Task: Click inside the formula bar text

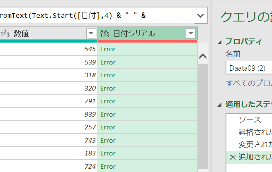Action: tap(83, 16)
